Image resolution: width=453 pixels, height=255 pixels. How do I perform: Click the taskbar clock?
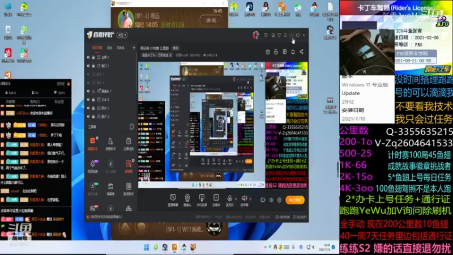[x=324, y=247]
